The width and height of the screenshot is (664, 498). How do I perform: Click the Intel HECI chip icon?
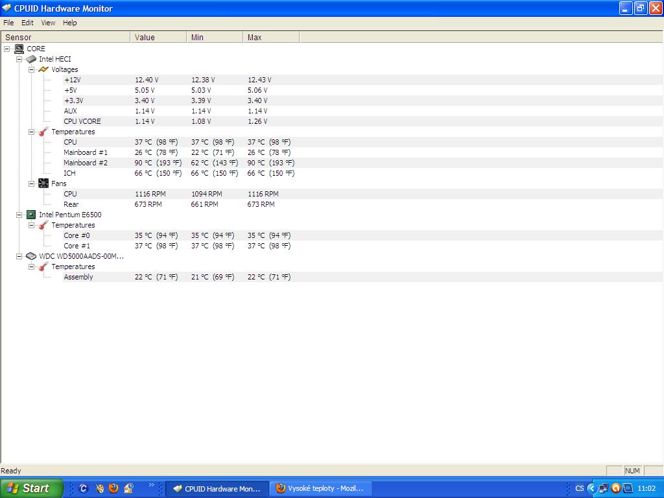(31, 59)
